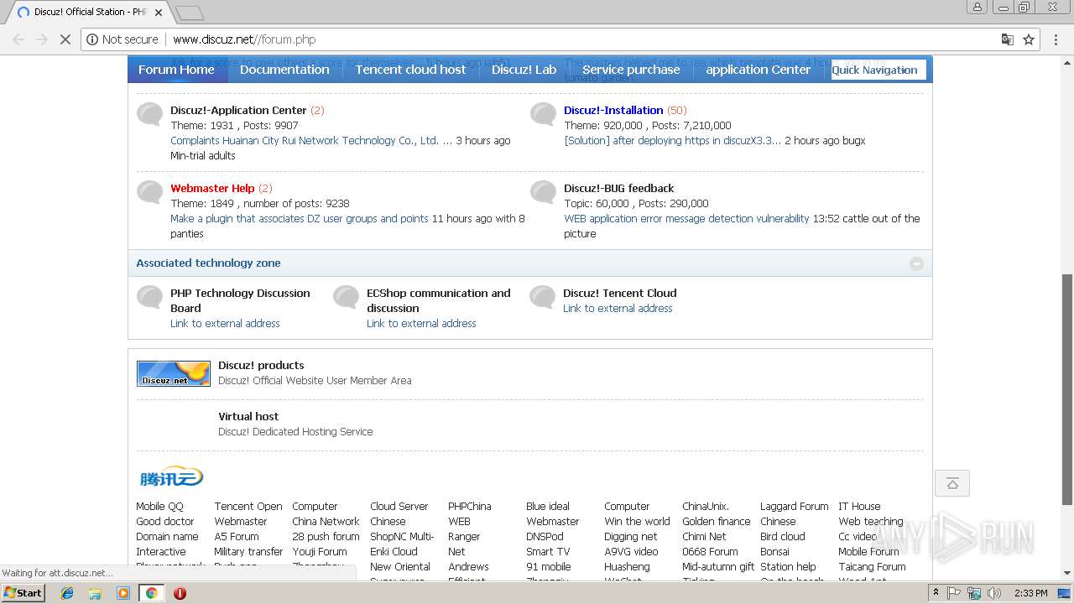This screenshot has width=1074, height=604.
Task: Click the Tencent Cloud logo
Action: (x=171, y=477)
